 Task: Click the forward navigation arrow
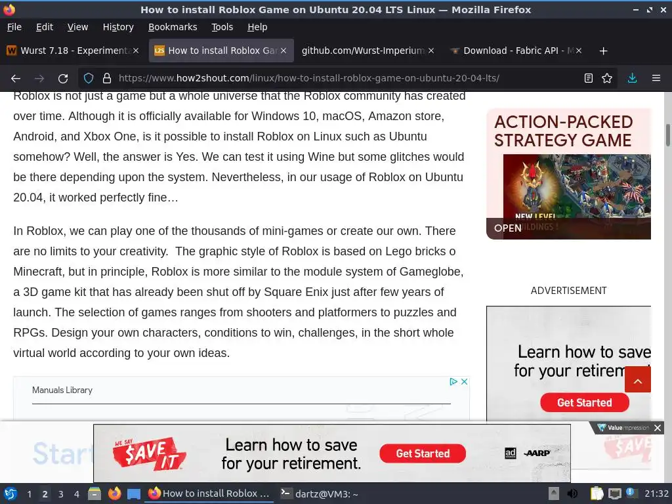tap(39, 79)
